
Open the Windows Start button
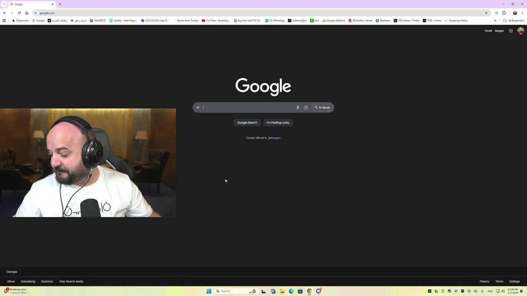pyautogui.click(x=209, y=291)
